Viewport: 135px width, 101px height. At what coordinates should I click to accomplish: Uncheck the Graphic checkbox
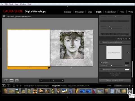pyautogui.click(x=101, y=63)
